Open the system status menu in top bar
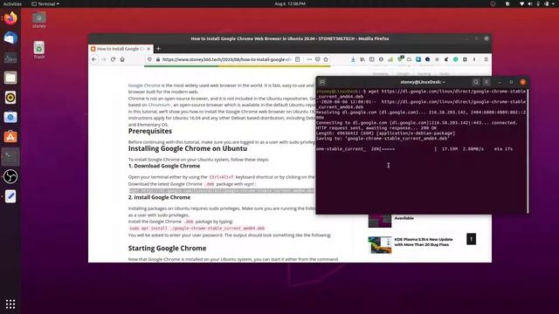This screenshot has width=559, height=314. (538, 3)
